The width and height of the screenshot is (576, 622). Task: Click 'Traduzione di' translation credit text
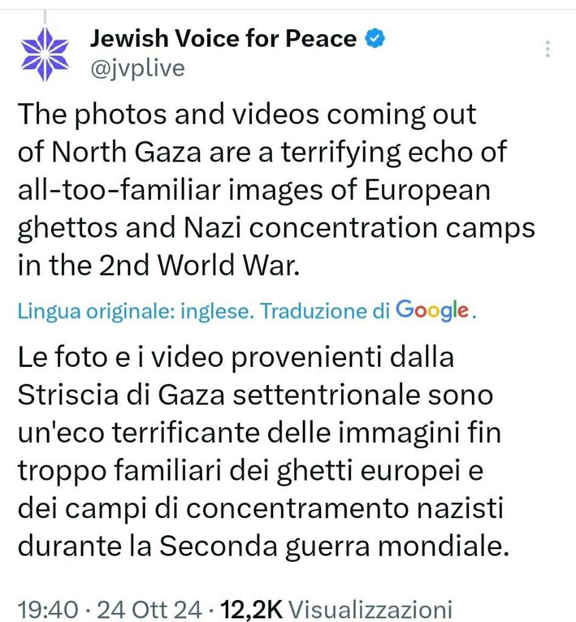(x=325, y=311)
